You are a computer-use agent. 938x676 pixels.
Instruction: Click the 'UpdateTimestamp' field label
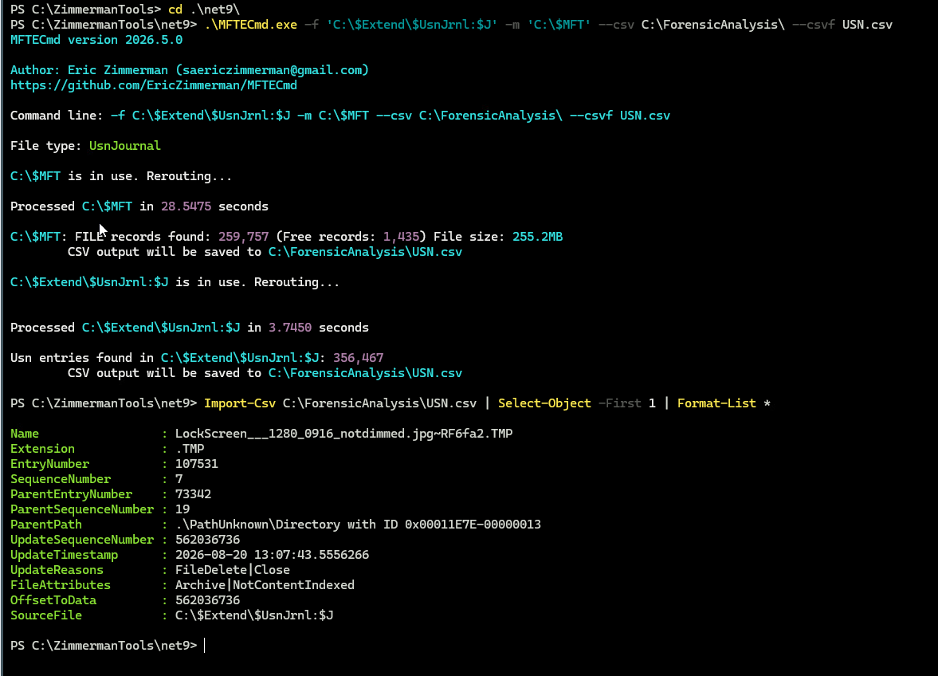click(x=64, y=555)
